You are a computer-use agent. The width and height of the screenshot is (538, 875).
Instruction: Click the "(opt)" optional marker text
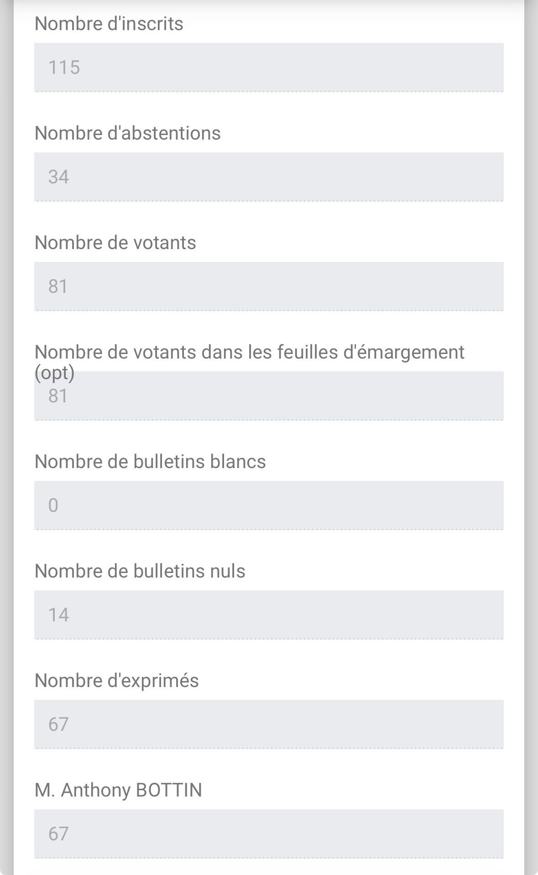(x=54, y=373)
